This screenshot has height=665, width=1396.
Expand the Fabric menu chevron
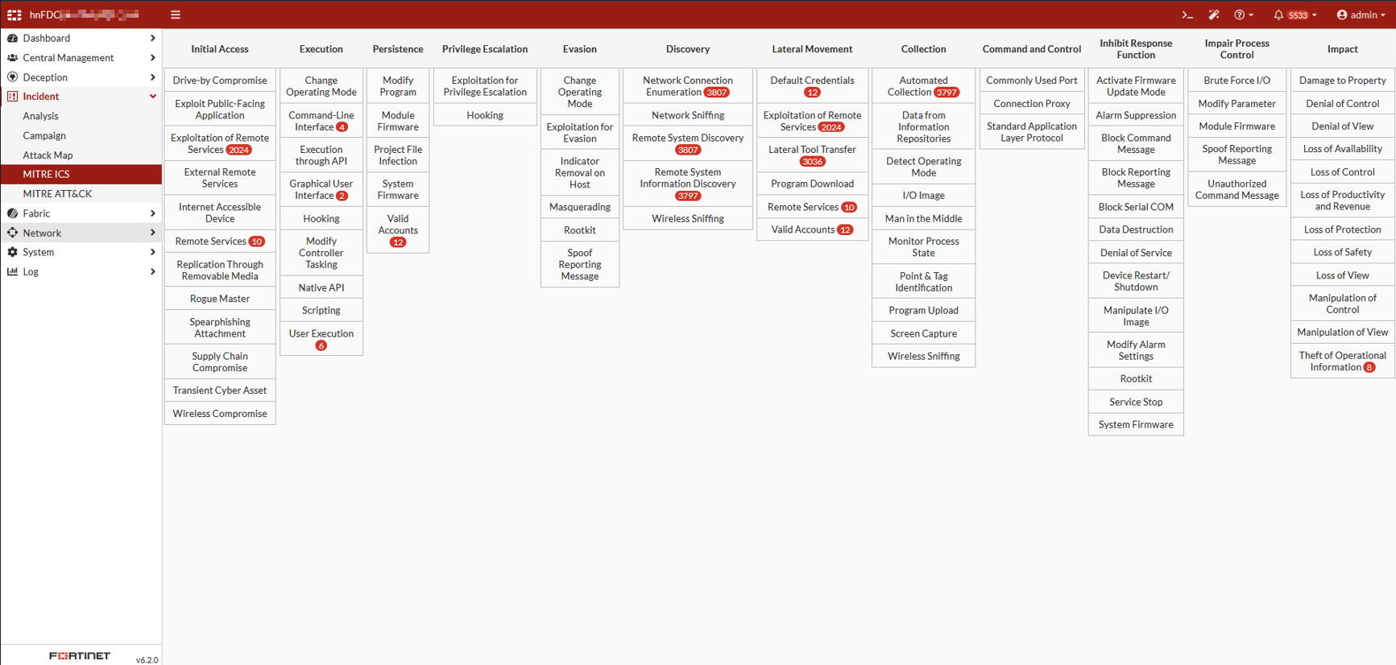[x=152, y=213]
